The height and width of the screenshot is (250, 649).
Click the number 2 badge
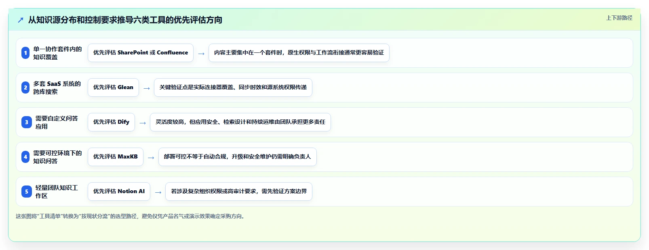click(25, 87)
